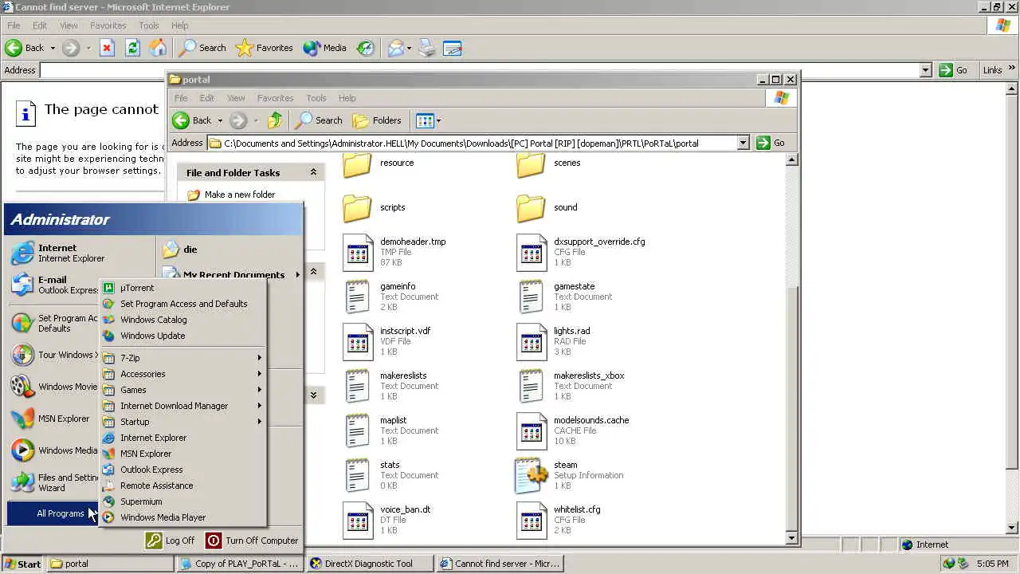1020x574 pixels.
Task: Select the scripts folder
Action: (375, 207)
